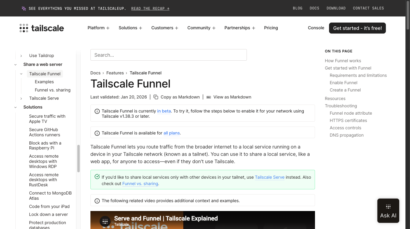Follow the Funnel vs. sharing inline link
Screen dimensions: 410x229
click(140, 184)
